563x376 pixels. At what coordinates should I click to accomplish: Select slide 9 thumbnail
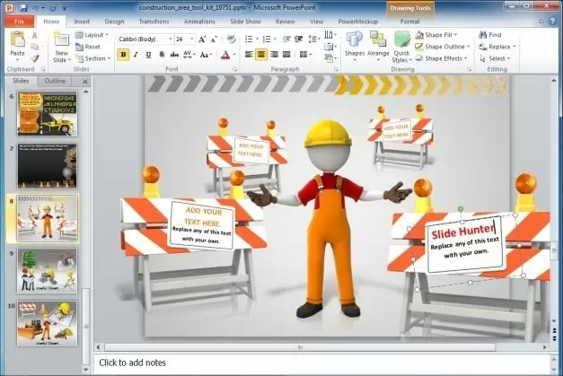[47, 266]
